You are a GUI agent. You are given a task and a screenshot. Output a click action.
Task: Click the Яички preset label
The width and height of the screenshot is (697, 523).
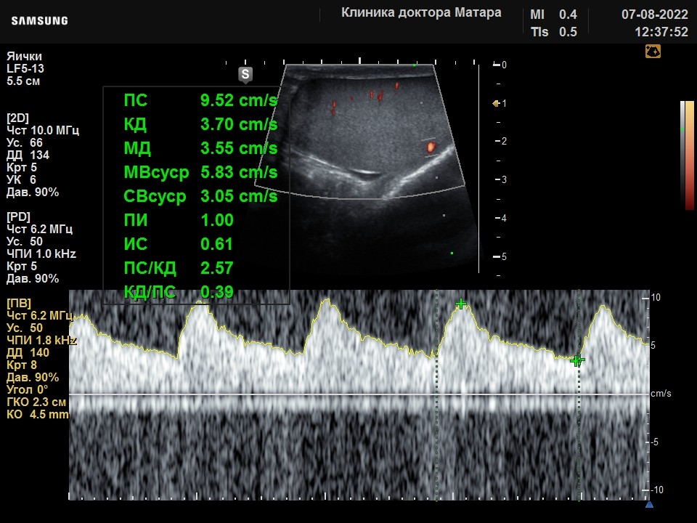point(24,57)
